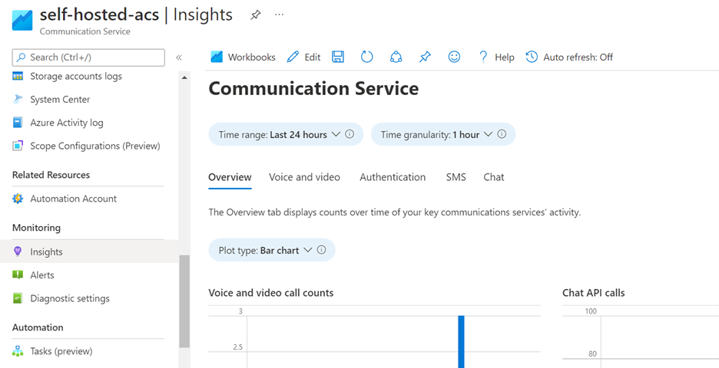
Task: Click the Voice and video call counts title
Action: coord(271,293)
